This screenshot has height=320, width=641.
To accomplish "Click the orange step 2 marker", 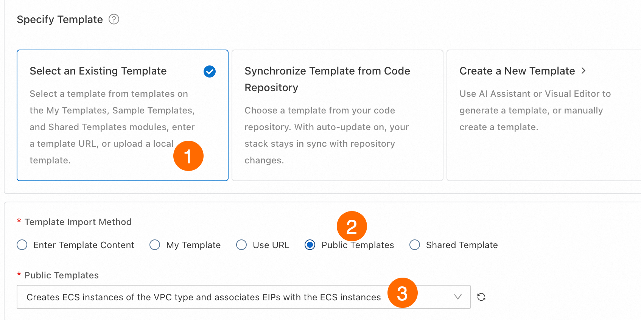I will click(352, 226).
